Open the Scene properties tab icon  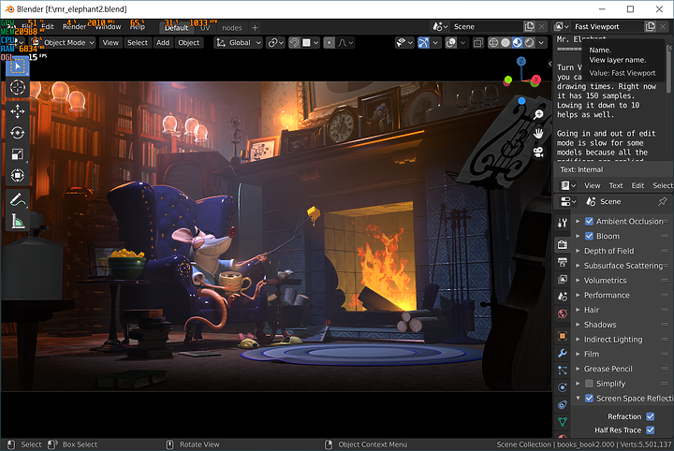(563, 297)
